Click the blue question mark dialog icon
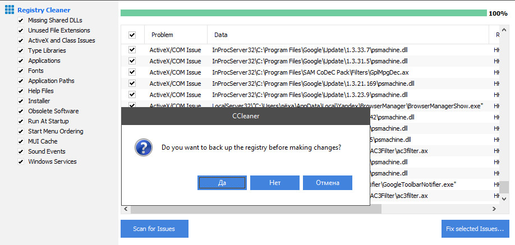 tap(144, 148)
